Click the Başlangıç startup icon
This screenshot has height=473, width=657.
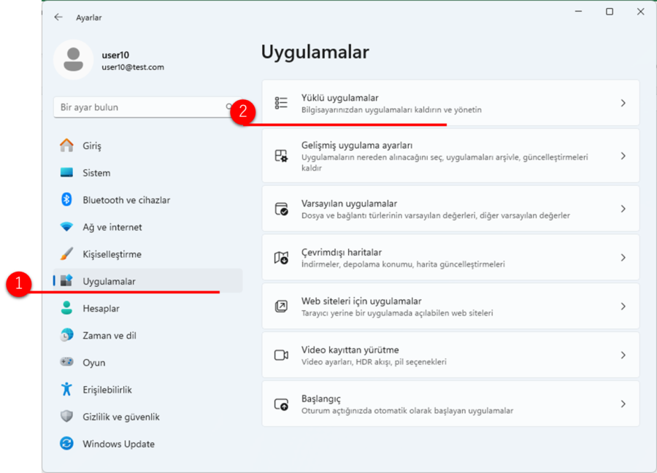point(281,404)
